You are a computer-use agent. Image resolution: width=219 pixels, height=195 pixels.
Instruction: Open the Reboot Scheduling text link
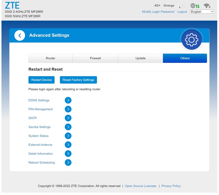point(42,162)
